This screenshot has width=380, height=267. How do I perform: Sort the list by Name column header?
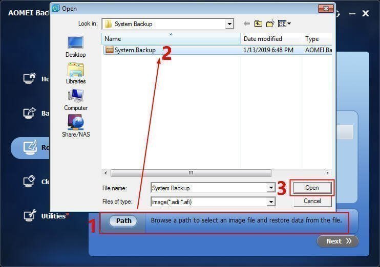tap(171, 39)
